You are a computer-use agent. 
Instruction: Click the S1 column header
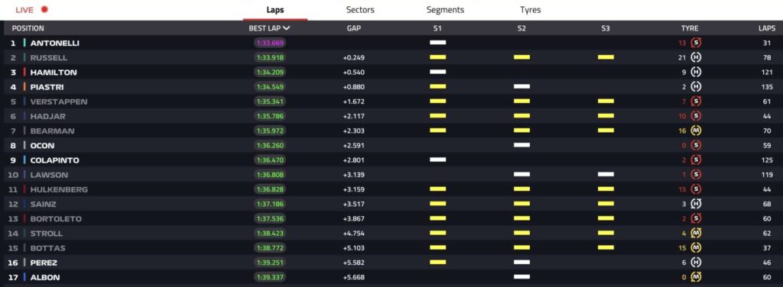click(437, 28)
